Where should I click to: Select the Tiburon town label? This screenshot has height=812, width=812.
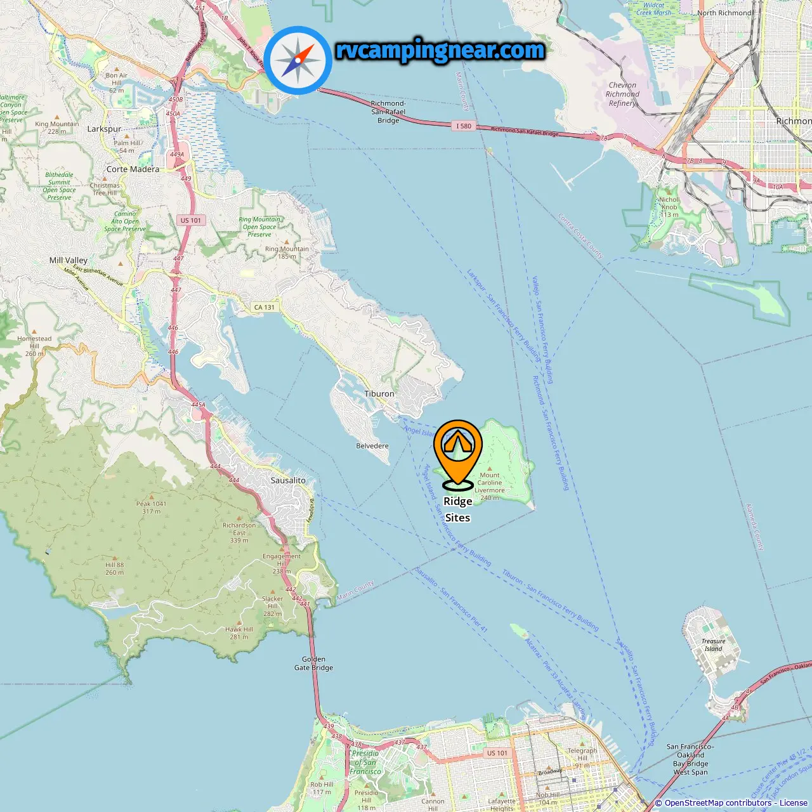click(x=379, y=394)
